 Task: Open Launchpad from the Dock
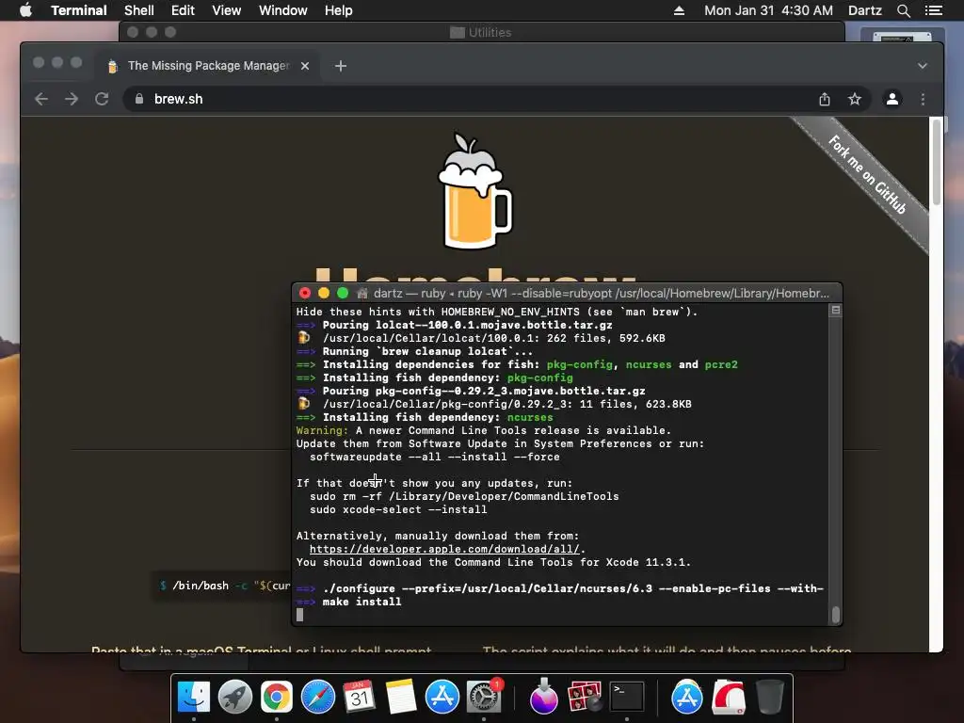coord(234,697)
